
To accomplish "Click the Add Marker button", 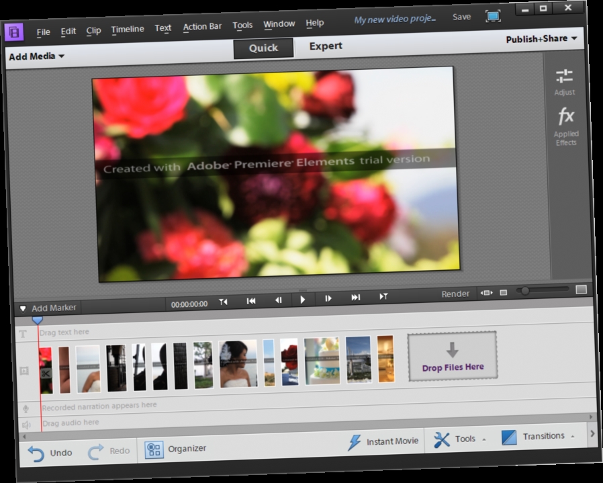I will (x=48, y=308).
